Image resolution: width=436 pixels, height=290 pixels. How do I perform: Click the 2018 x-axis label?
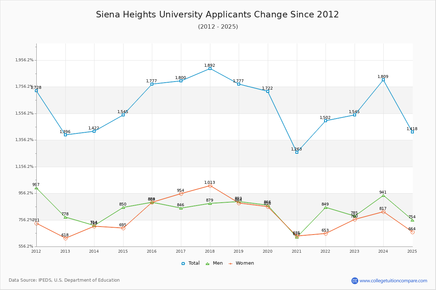pos(210,251)
